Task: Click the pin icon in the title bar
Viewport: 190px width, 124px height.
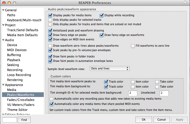Action: tap(185, 3)
